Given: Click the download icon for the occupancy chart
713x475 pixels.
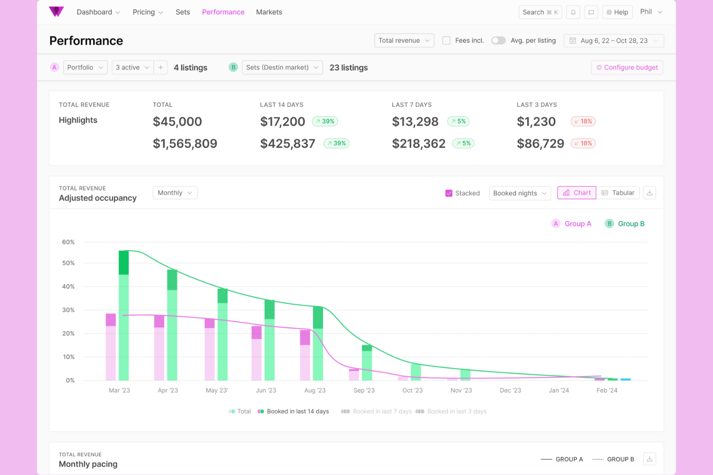Looking at the screenshot, I should tap(649, 193).
